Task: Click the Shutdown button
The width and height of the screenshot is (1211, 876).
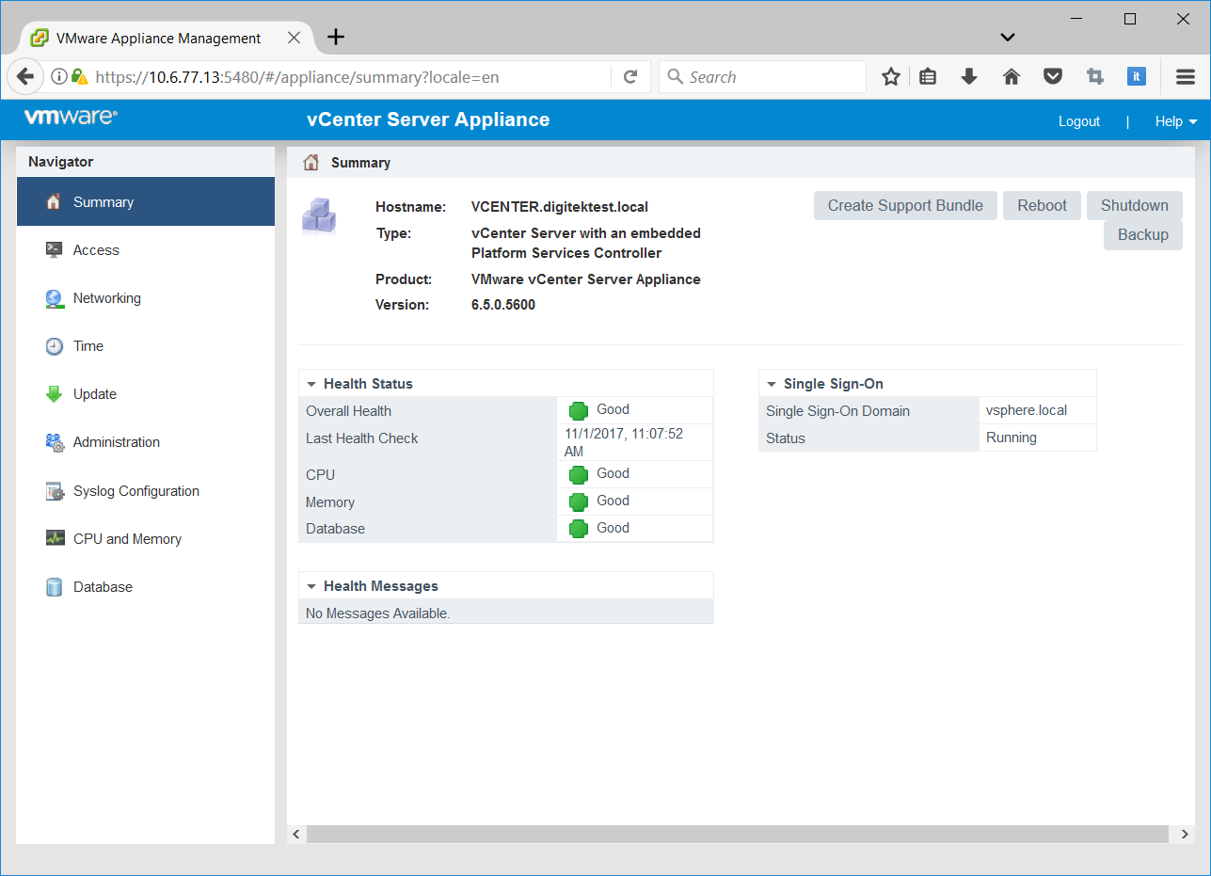Action: 1135,205
